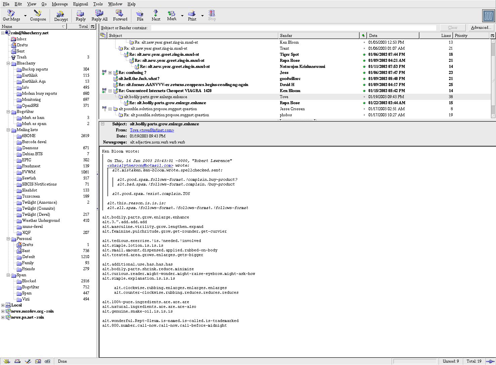This screenshot has width=496, height=365.
Task: Open the Trash folder
Action: tap(22, 57)
